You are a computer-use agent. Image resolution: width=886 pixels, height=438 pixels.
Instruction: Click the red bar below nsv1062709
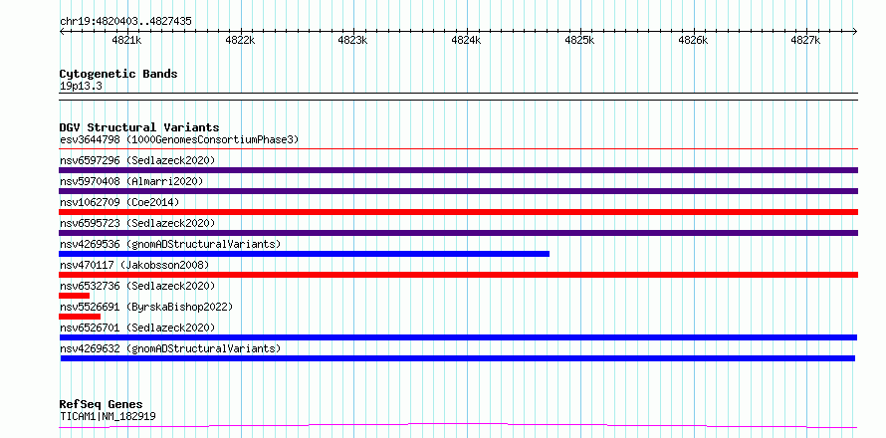[x=458, y=212]
